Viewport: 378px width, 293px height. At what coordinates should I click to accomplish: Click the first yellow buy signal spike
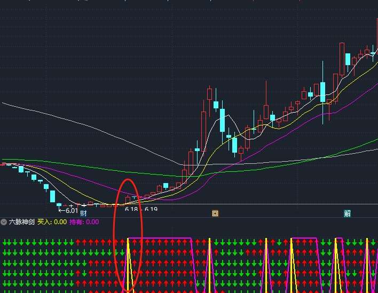[128, 251]
